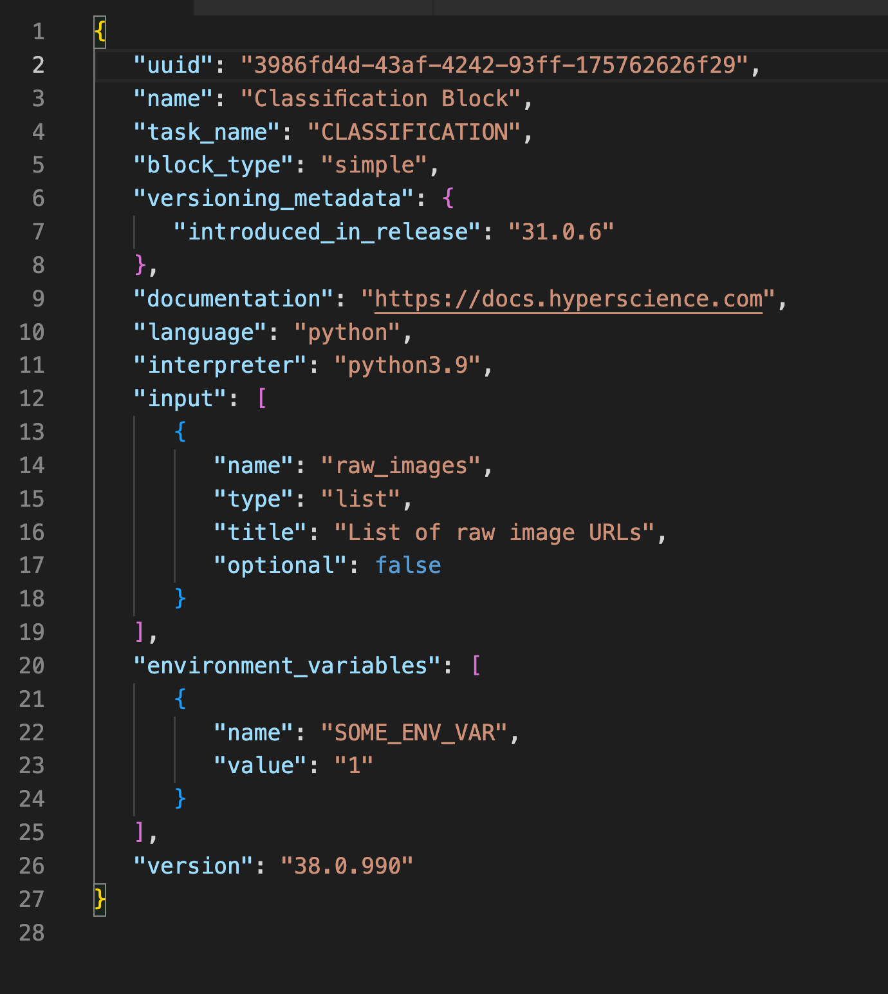Click the "31.0.6" release value

point(561,232)
